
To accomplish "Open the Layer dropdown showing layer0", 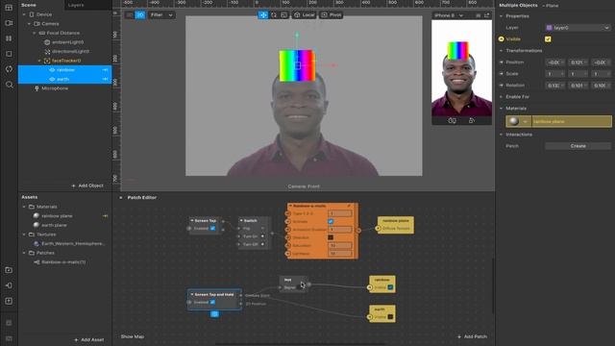I will (x=578, y=28).
